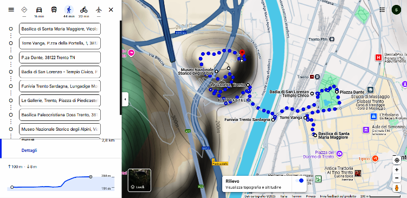The width and height of the screenshot is (407, 198).
Task: Open the Google apps grid
Action: click(382, 10)
